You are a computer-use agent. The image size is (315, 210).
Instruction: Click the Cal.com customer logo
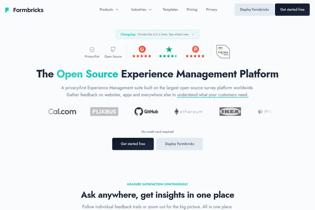(62, 112)
